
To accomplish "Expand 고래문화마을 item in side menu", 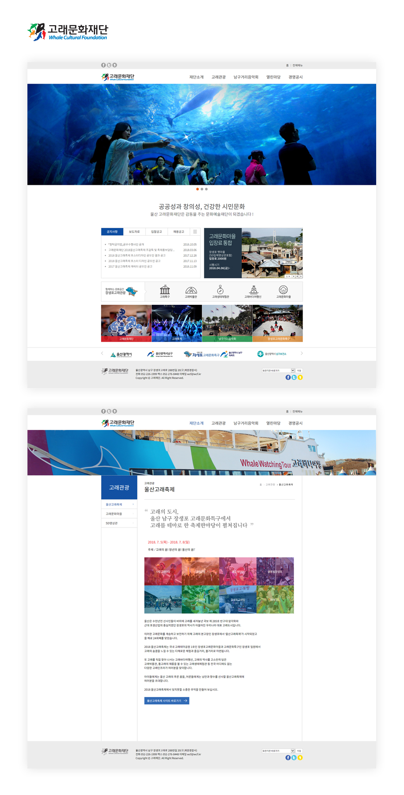I will click(x=119, y=514).
